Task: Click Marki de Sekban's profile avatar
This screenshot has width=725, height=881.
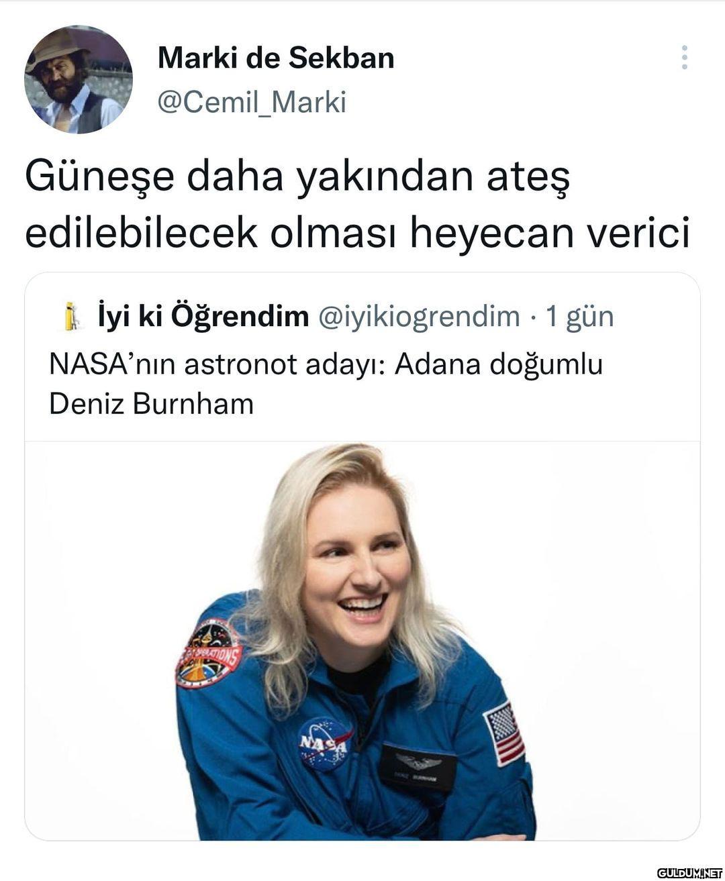Action: point(79,79)
